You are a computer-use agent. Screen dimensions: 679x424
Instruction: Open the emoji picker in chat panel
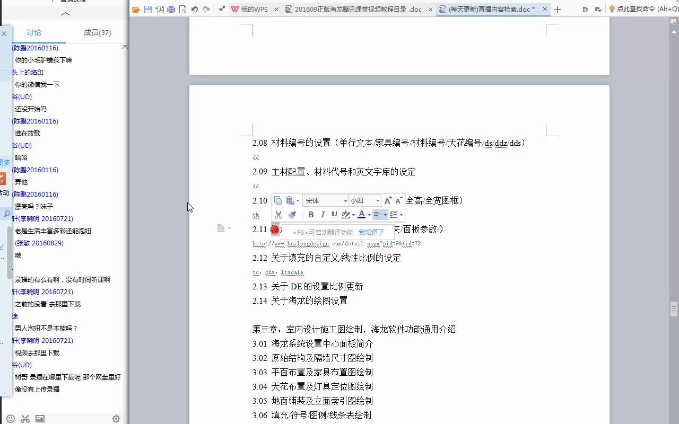point(11,419)
